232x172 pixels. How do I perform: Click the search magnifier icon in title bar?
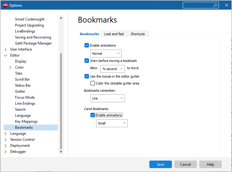tap(215, 5)
